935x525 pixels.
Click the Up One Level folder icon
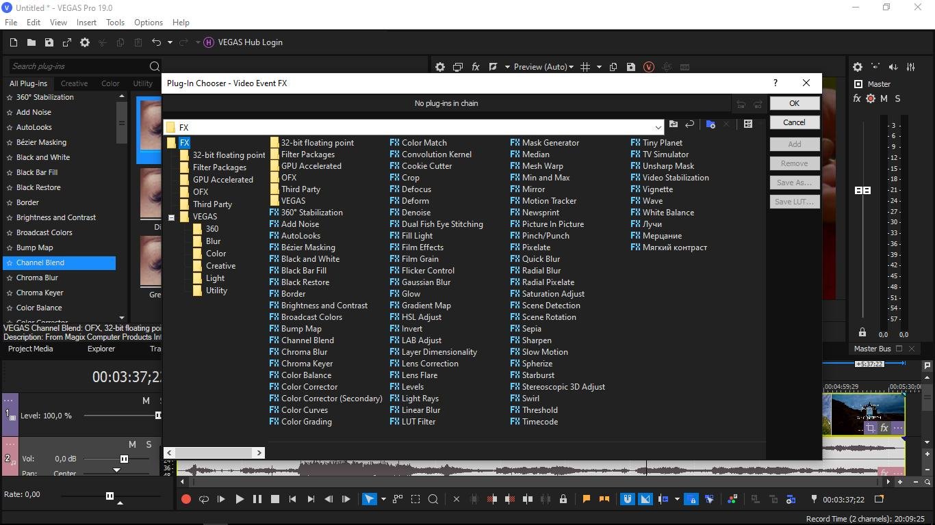click(x=674, y=124)
